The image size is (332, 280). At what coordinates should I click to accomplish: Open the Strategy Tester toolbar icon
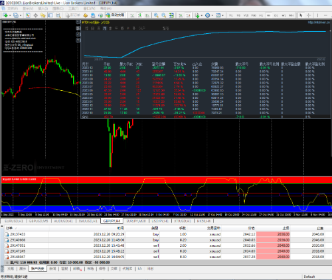pyautogui.click(x=58, y=15)
